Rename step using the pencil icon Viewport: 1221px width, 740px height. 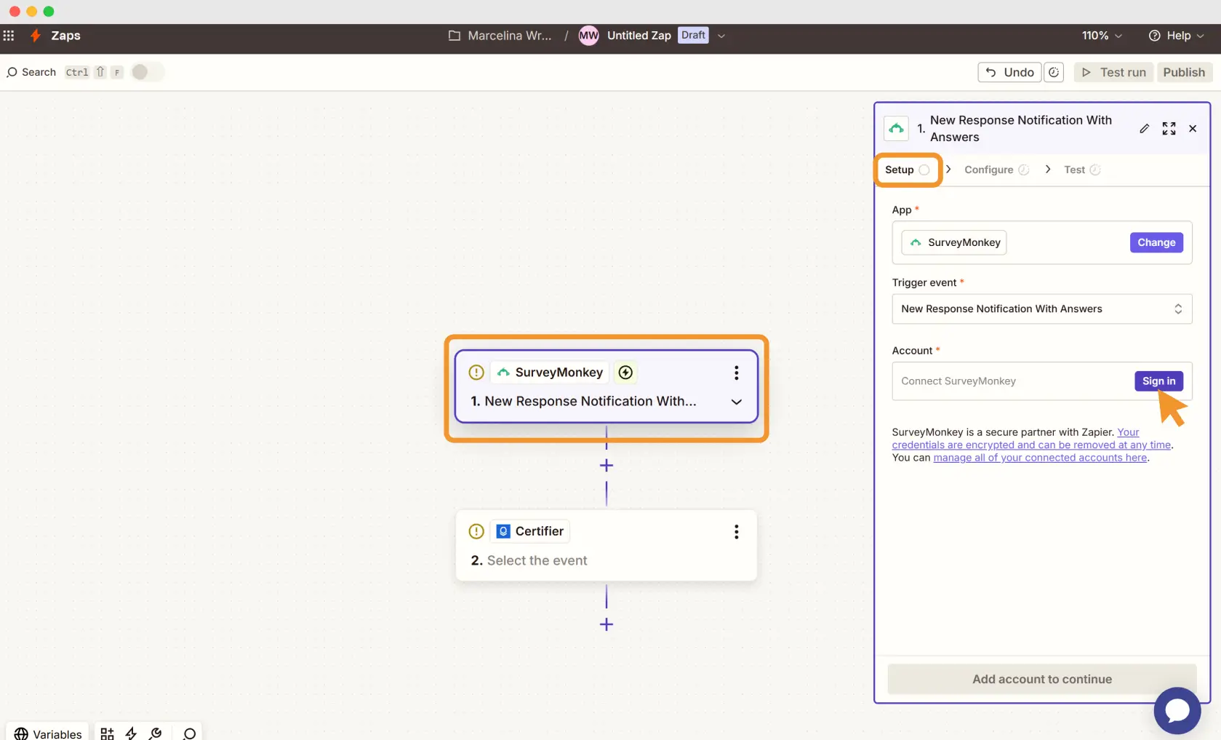pos(1144,129)
